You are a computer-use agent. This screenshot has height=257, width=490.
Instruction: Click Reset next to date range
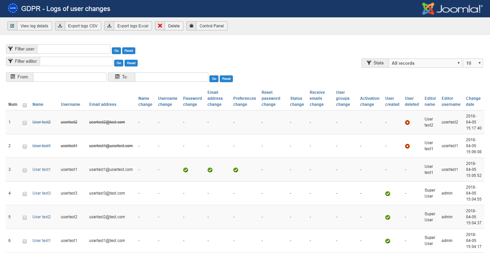point(226,79)
